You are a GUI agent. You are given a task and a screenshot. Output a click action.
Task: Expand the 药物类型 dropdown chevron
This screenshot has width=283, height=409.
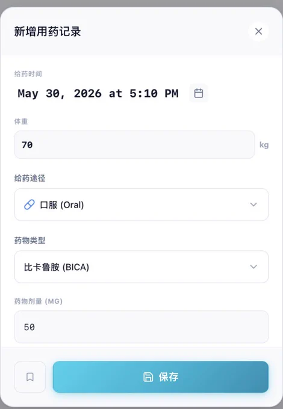[x=253, y=266]
